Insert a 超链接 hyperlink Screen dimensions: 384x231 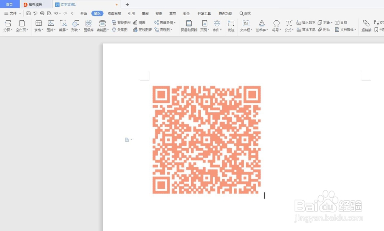(x=366, y=26)
